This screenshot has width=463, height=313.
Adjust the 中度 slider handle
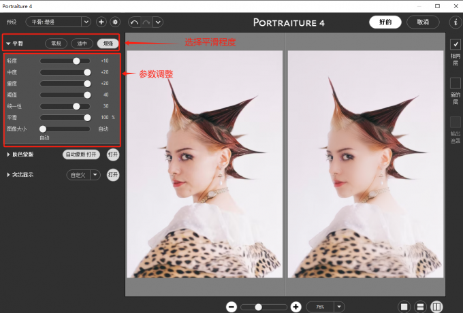87,72
